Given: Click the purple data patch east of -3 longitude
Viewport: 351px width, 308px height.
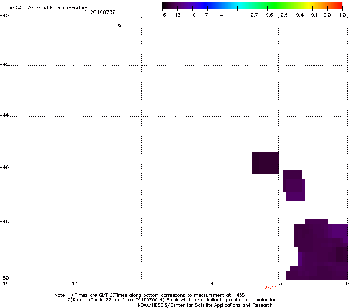Looking at the screenshot, I should tap(294, 185).
